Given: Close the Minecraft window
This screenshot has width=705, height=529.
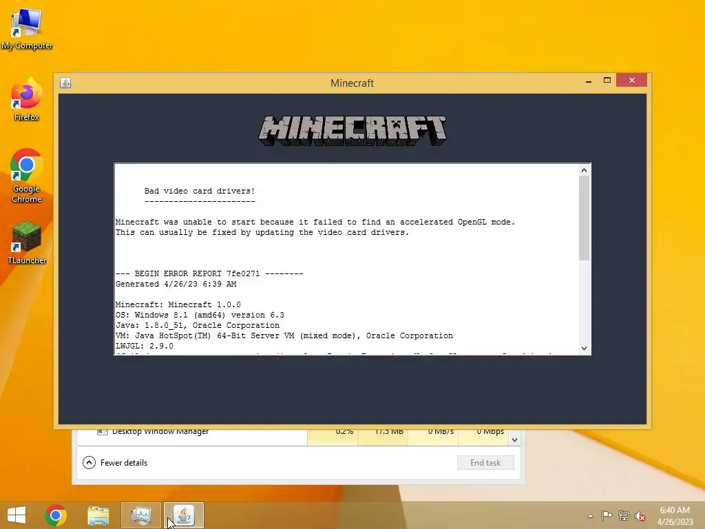Looking at the screenshot, I should point(632,80).
